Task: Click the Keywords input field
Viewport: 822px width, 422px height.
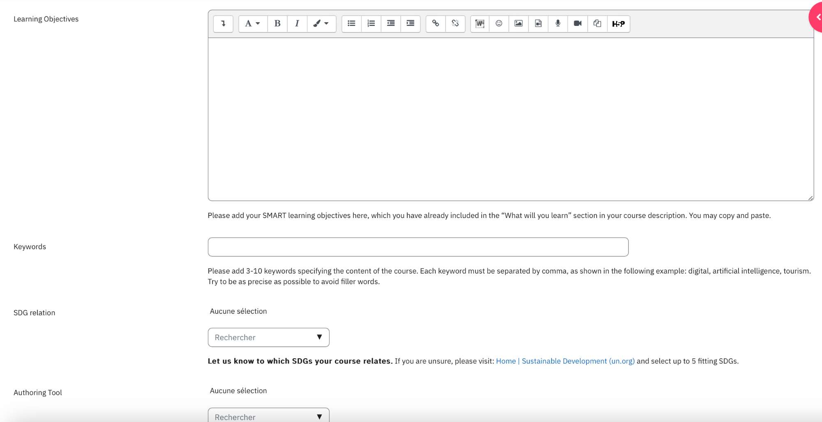Action: click(x=418, y=247)
